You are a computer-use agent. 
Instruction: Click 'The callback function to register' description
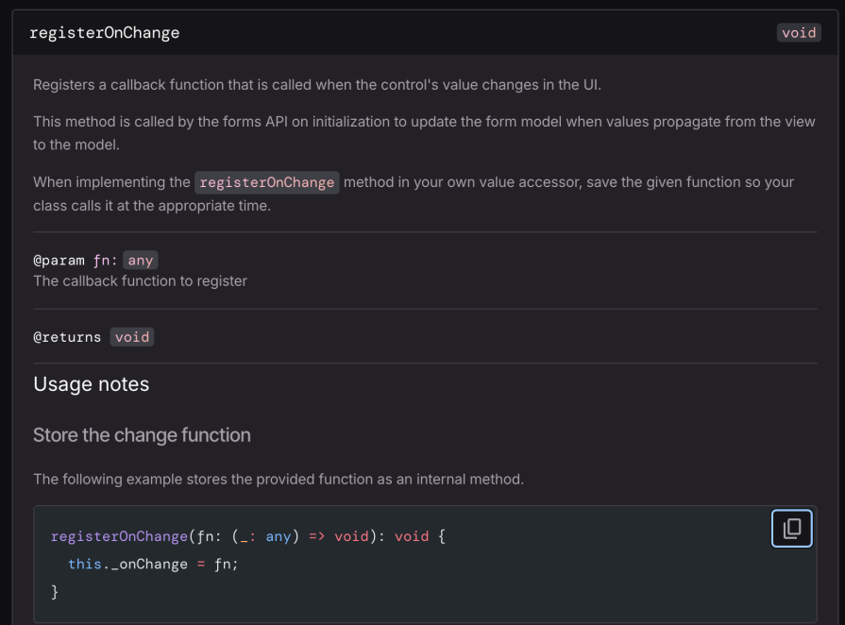tap(140, 280)
